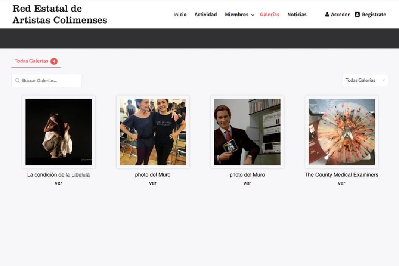Open The County Medical Examiners vinyl thumbnail
The height and width of the screenshot is (266, 399).
click(x=342, y=132)
